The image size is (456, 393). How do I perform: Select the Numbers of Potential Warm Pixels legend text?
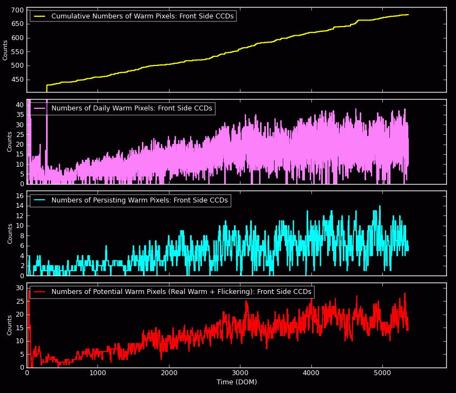[181, 292]
